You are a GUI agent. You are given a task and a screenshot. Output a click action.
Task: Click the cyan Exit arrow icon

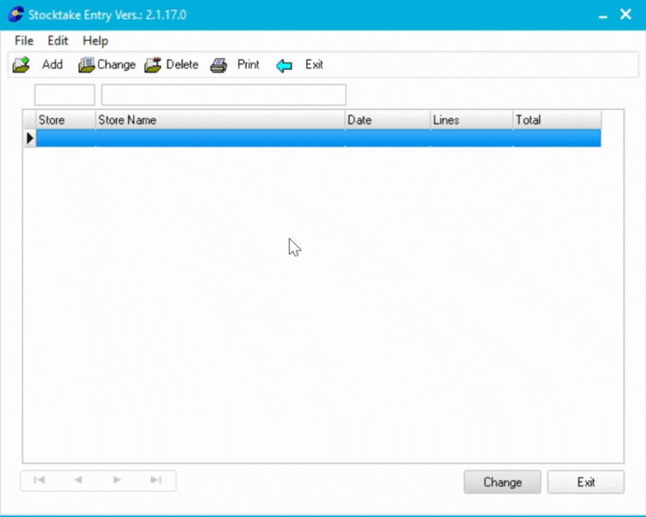pos(284,66)
